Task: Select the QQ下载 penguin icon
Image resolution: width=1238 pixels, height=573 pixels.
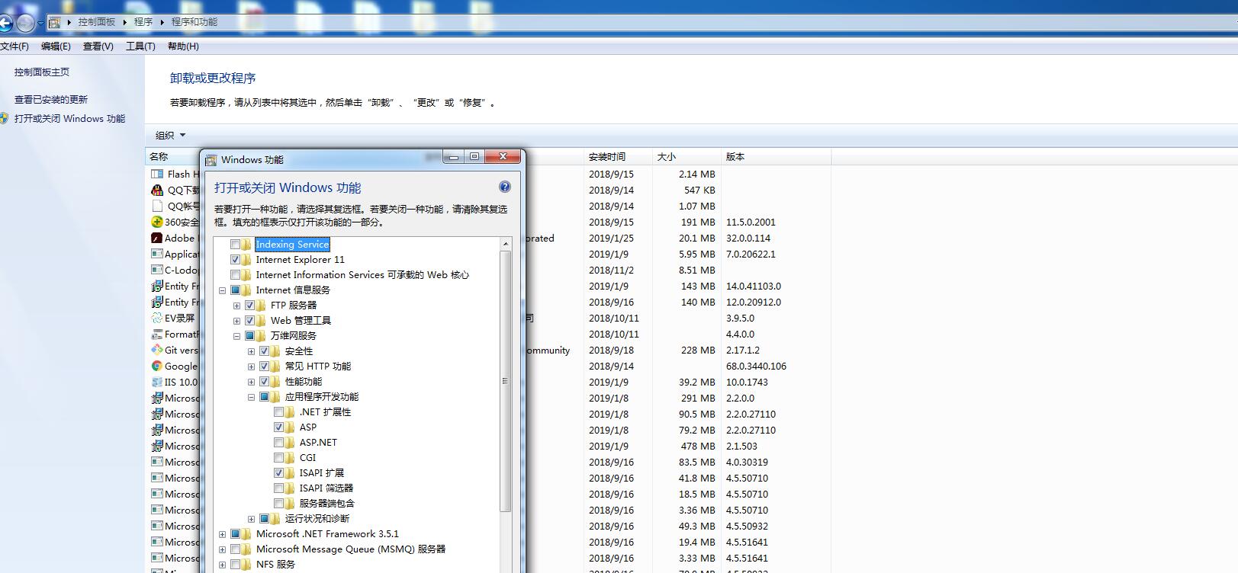Action: (157, 190)
